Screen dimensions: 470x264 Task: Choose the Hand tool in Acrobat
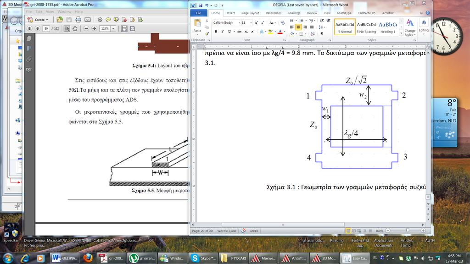point(75,28)
